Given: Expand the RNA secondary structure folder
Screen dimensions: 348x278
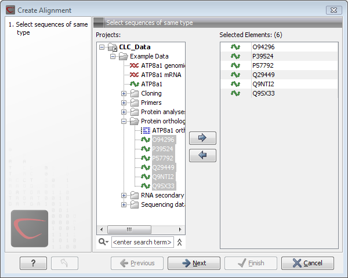Looking at the screenshot, I should click(x=124, y=196).
